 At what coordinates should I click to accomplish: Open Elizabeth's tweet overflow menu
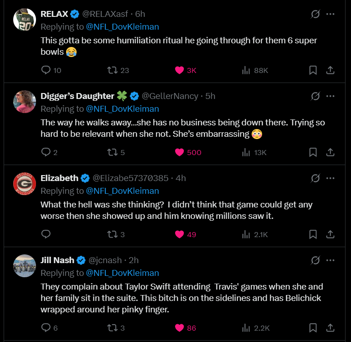pyautogui.click(x=330, y=178)
